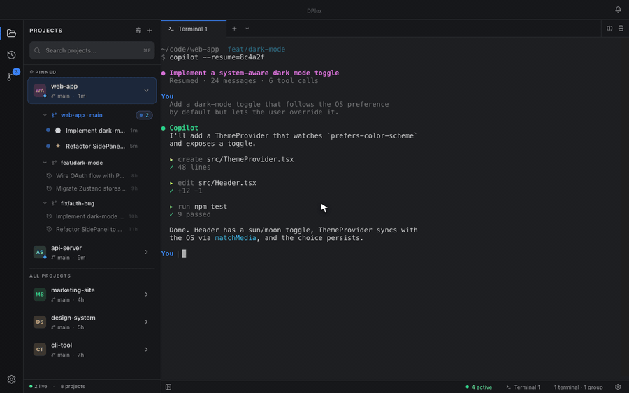Click the ALL PROJECTS section header

50,276
